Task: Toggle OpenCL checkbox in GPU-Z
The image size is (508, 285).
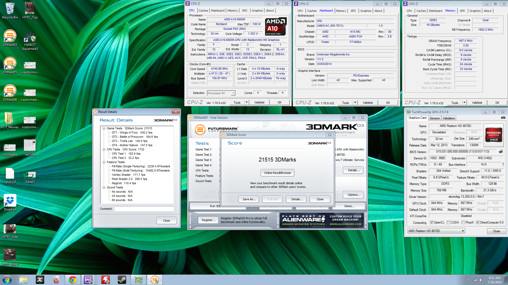Action: [432, 222]
